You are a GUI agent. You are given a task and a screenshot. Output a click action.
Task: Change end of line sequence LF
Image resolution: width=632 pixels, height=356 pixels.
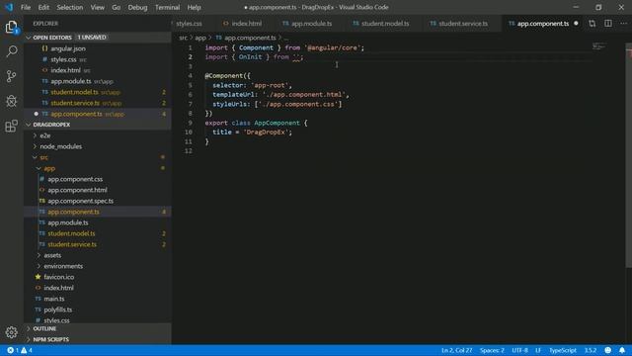coord(538,350)
